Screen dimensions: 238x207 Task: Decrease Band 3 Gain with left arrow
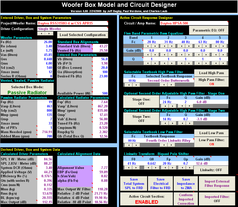click(182, 55)
